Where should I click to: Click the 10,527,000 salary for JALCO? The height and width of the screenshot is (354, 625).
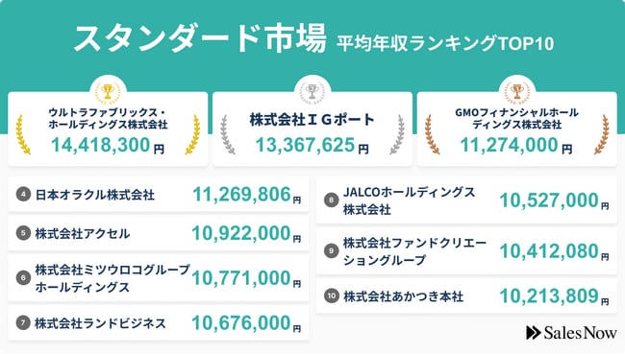549,201
